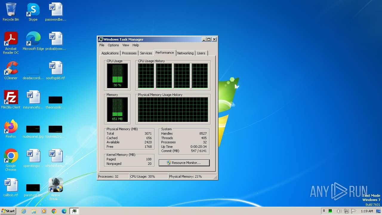Viewport: 382px width, 215px height.
Task: Click the first CPU Usage History graph
Action: 146,76
